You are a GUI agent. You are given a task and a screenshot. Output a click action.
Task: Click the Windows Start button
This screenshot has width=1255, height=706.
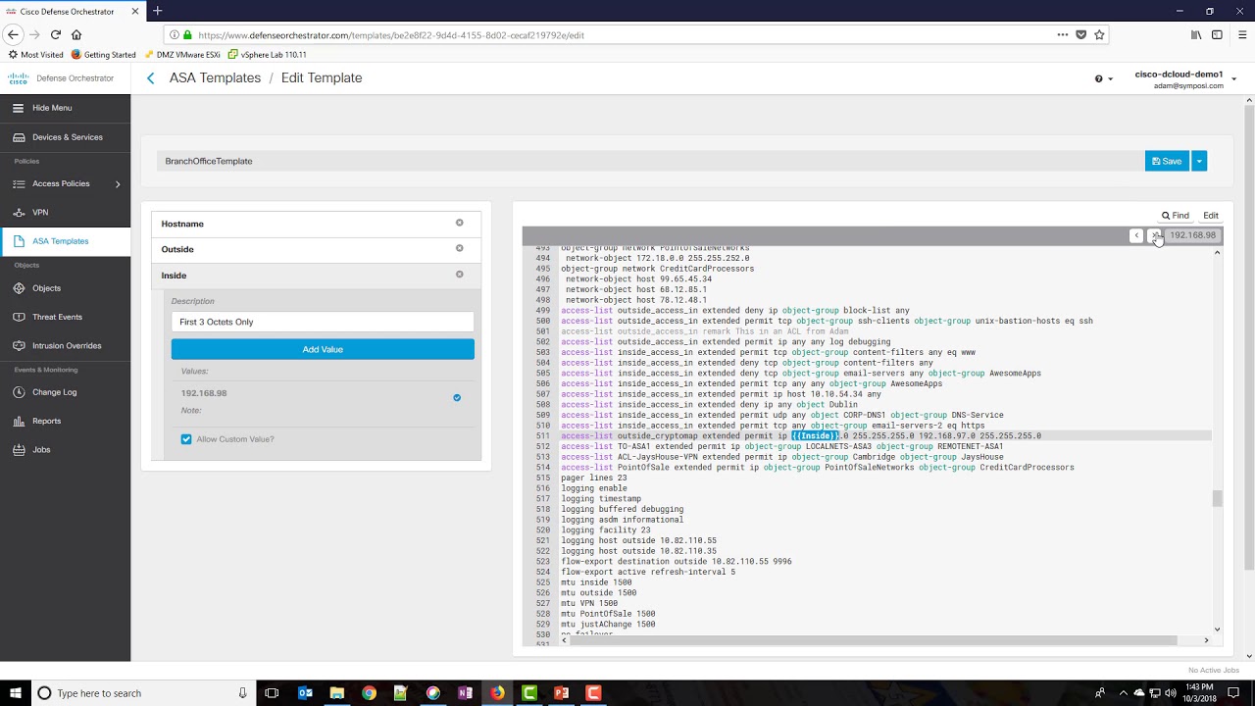pyautogui.click(x=16, y=693)
